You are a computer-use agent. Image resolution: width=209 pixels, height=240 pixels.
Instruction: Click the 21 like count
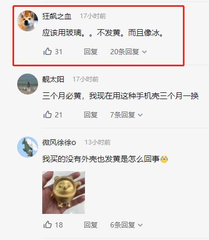point(58,115)
